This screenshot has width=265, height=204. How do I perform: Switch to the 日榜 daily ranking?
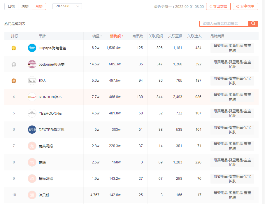(11, 6)
